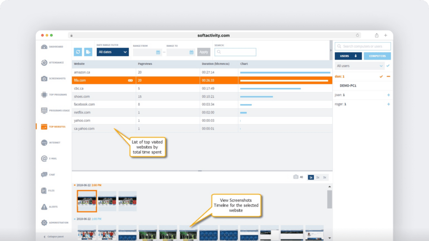
Task: Remove user don from the filter
Action: point(389,77)
